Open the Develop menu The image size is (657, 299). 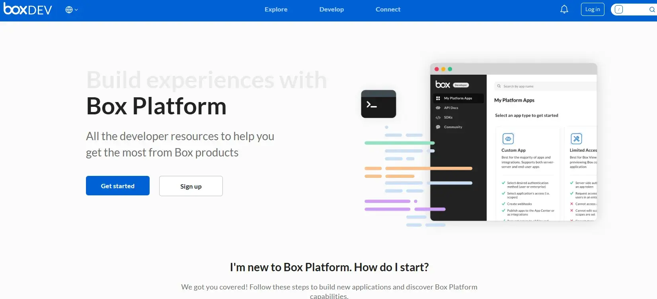(x=331, y=10)
